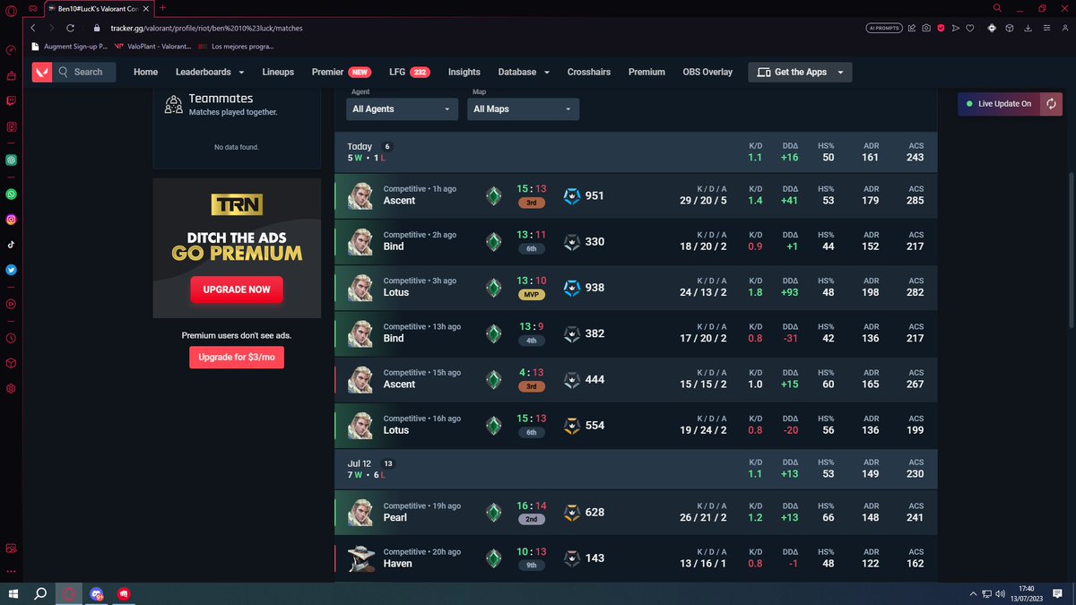
Task: Add page to bookmarks heart icon
Action: 970,28
